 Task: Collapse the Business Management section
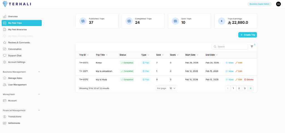39,72
